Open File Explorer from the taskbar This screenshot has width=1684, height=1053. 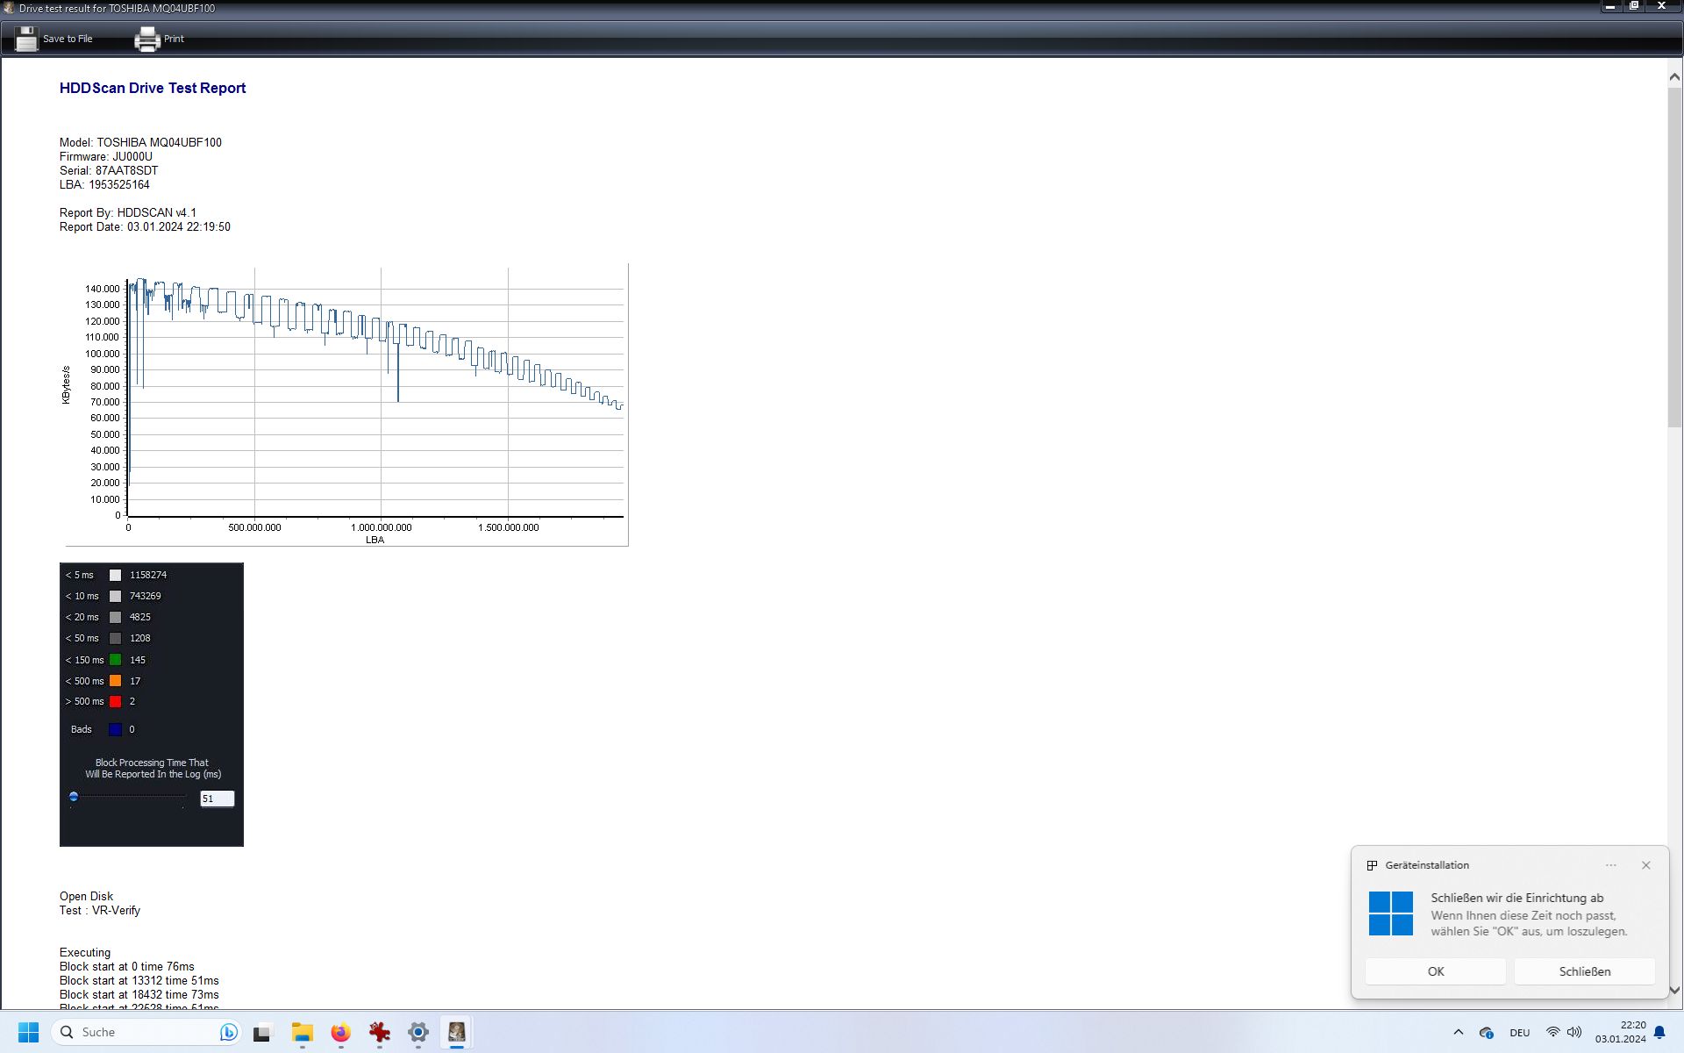click(302, 1032)
